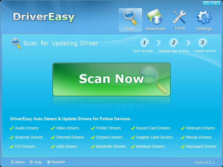Select step 3 Install drivers
223x167 pixels.
pyautogui.click(x=205, y=45)
